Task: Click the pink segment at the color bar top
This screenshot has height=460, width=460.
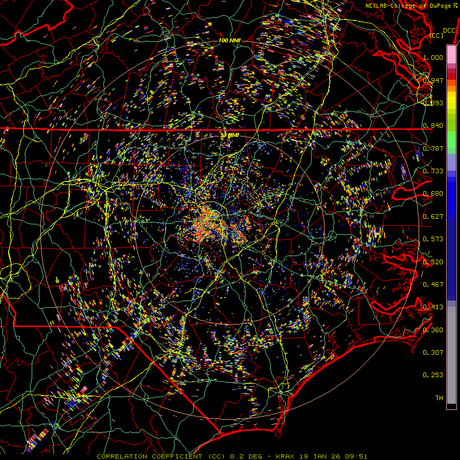Action: click(x=451, y=55)
